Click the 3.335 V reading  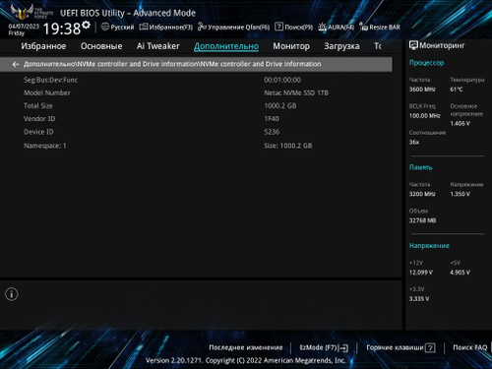419,298
